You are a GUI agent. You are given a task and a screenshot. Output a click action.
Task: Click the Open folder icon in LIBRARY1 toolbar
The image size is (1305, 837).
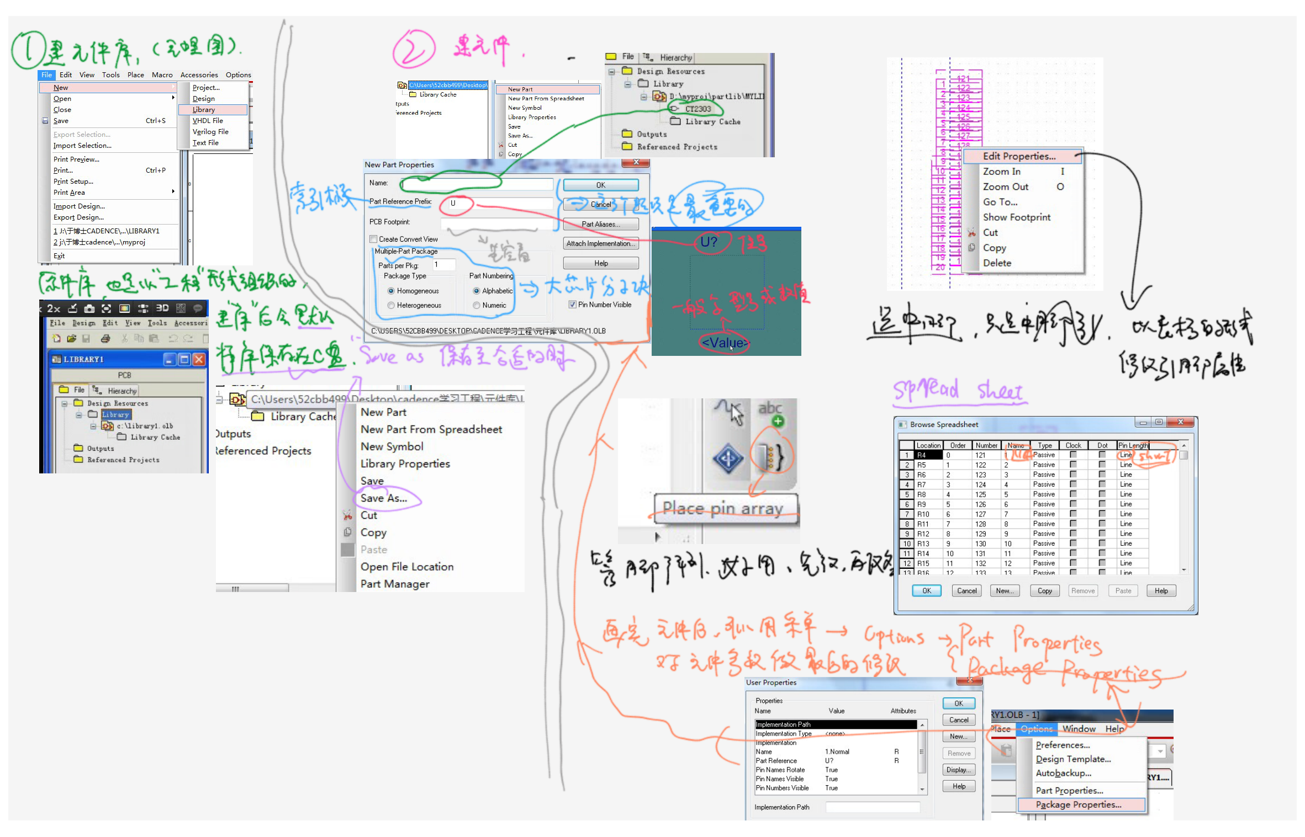tap(71, 338)
